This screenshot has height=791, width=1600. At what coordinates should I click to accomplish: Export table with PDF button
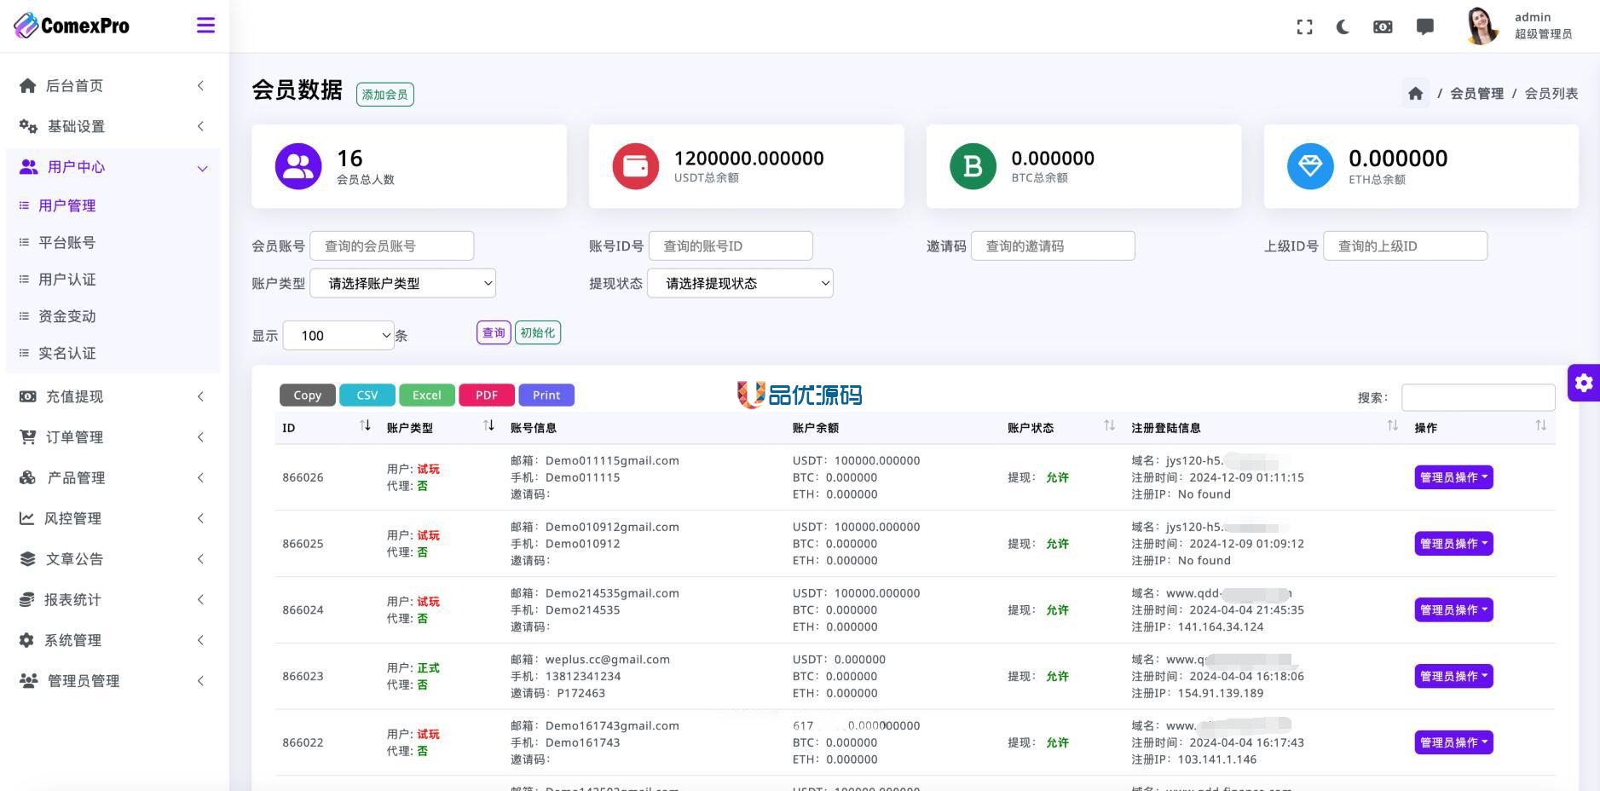487,395
